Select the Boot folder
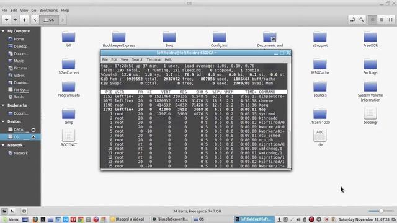The width and height of the screenshot is (397, 223). click(169, 40)
